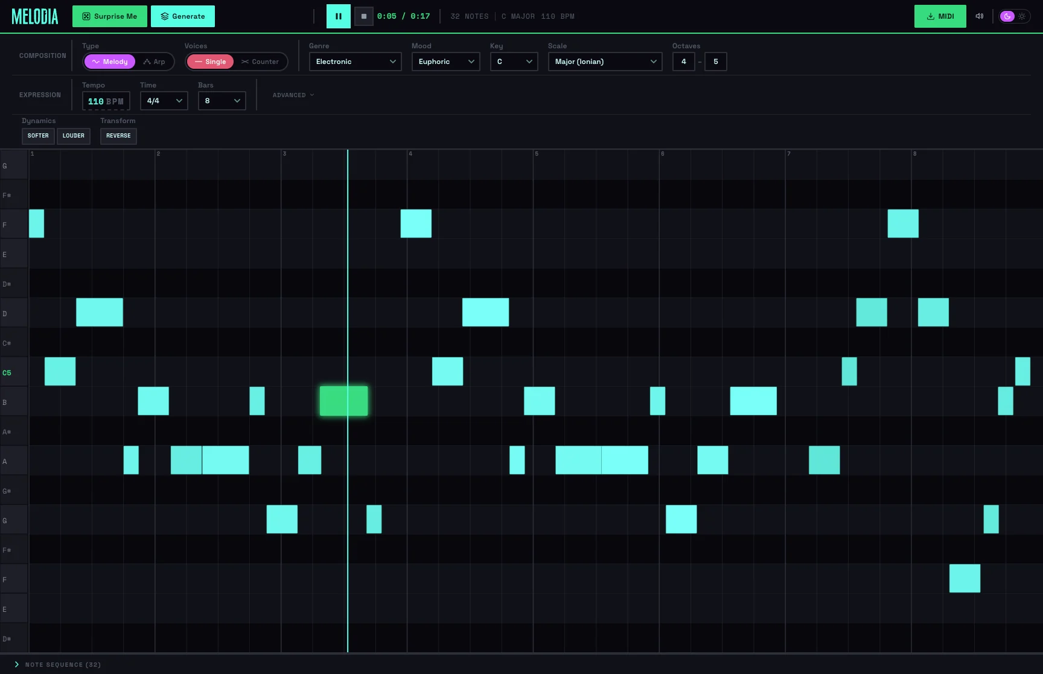Open the Scale dropdown showing Major (Ionian)
The height and width of the screenshot is (674, 1043).
pyautogui.click(x=605, y=62)
